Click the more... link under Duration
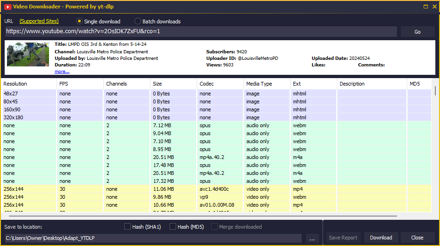This screenshot has height=246, width=440. click(x=62, y=72)
